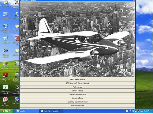This screenshot has height=114, width=153.
Task: Click the system tray clock
Action: coord(147,111)
